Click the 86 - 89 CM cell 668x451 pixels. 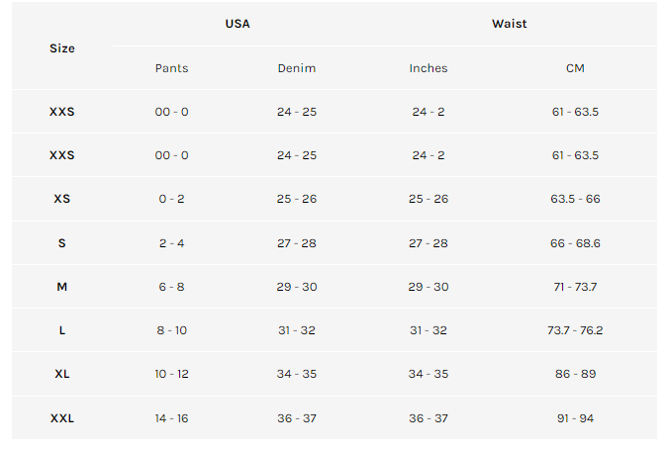click(x=575, y=374)
